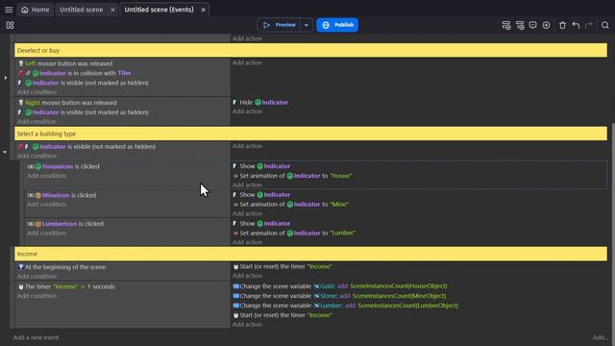Screen dimensions: 615x346
Task: Select 'Right mouse button was released' condition
Action: 67,103
